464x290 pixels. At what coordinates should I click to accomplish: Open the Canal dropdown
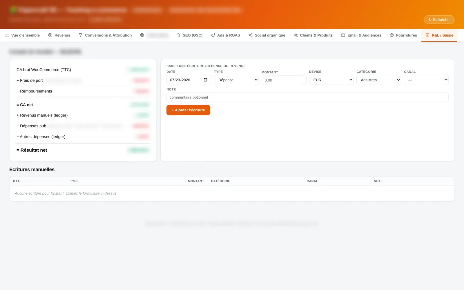tap(426, 80)
